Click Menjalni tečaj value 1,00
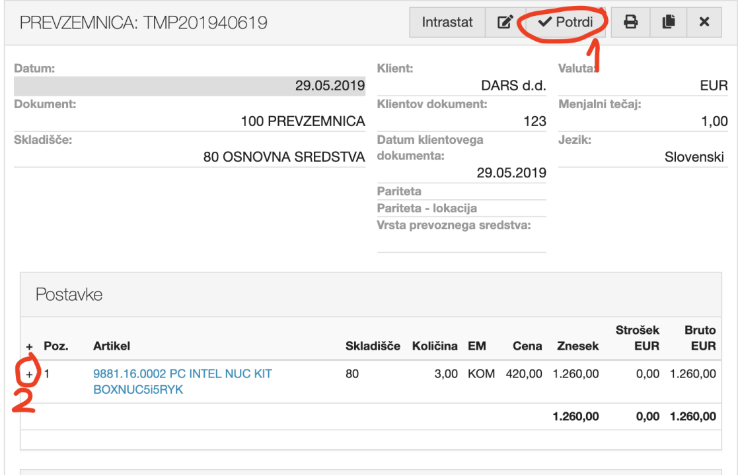 click(643, 121)
